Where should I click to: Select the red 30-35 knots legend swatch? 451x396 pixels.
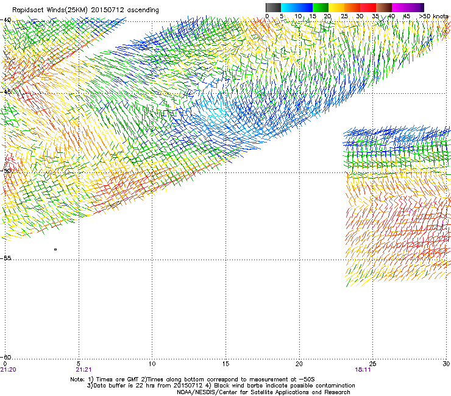(x=368, y=7)
